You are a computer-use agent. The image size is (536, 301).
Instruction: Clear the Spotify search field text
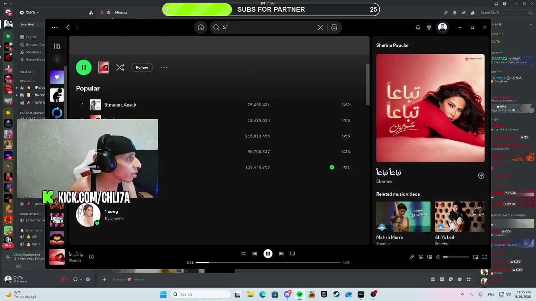[x=320, y=27]
